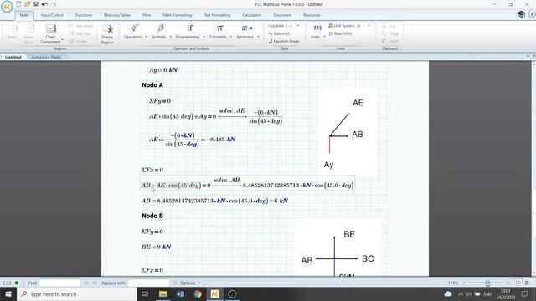Screen dimensions: 536x301
Task: Switch to page view layout in status bar
Action: pos(518,283)
